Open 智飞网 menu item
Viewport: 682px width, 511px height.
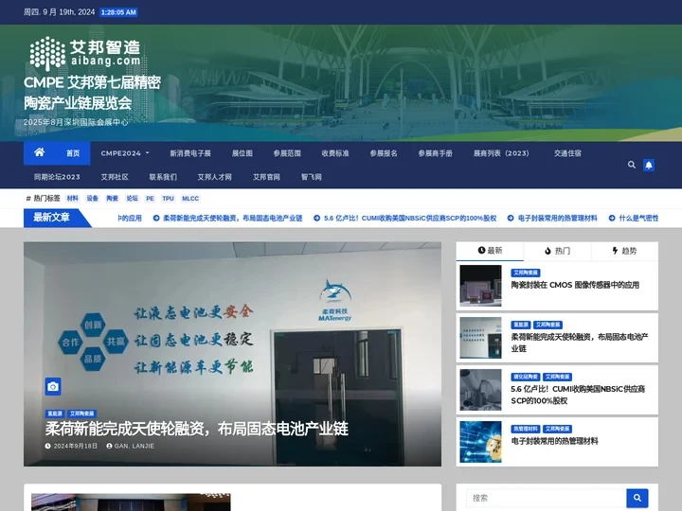coord(311,177)
